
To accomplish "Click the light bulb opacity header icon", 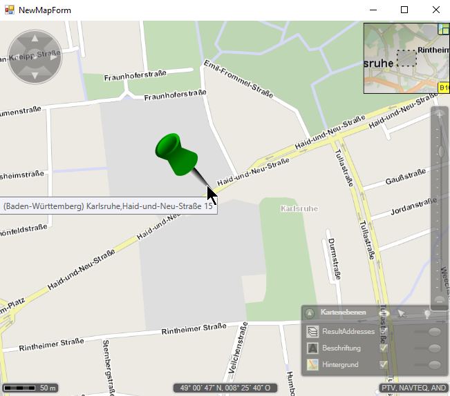I will pyautogui.click(x=427, y=314).
